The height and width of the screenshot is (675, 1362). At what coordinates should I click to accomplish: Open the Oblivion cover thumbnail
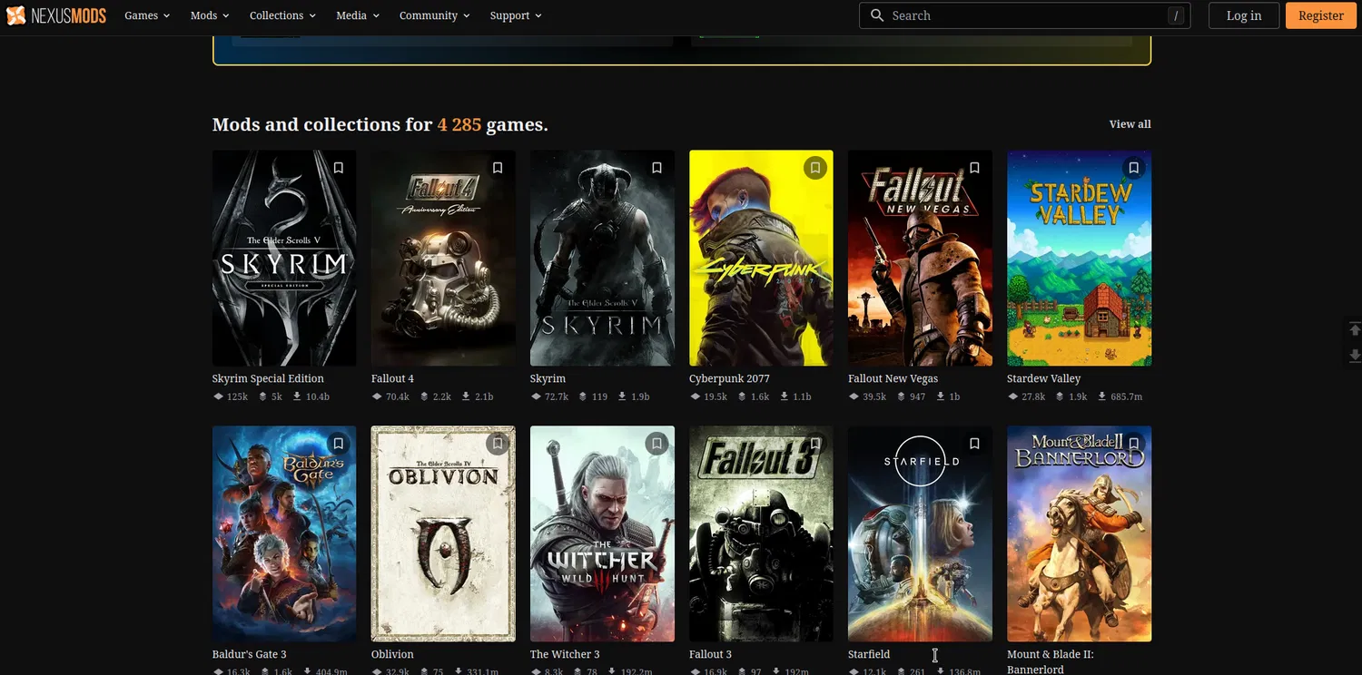click(443, 533)
